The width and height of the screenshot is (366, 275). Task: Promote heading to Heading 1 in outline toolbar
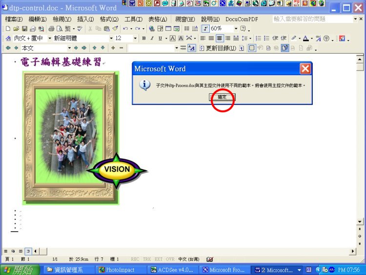(8, 48)
